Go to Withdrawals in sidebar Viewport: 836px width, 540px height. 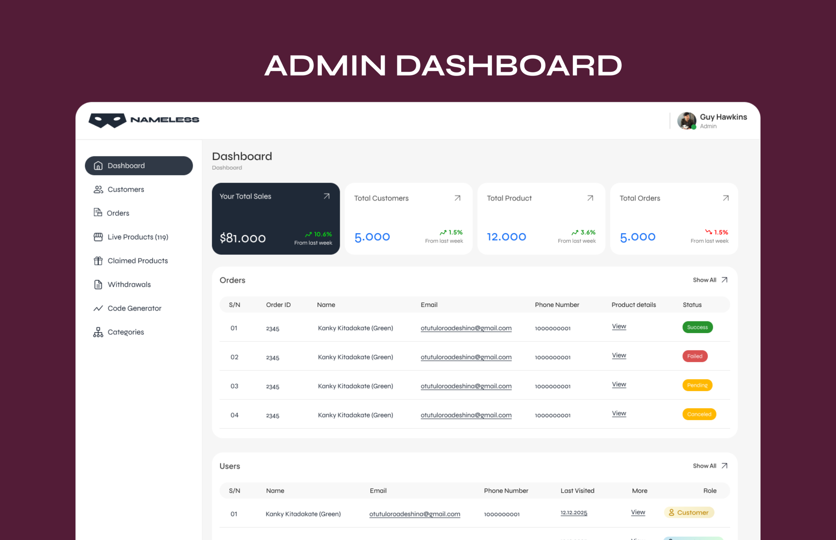coord(129,285)
